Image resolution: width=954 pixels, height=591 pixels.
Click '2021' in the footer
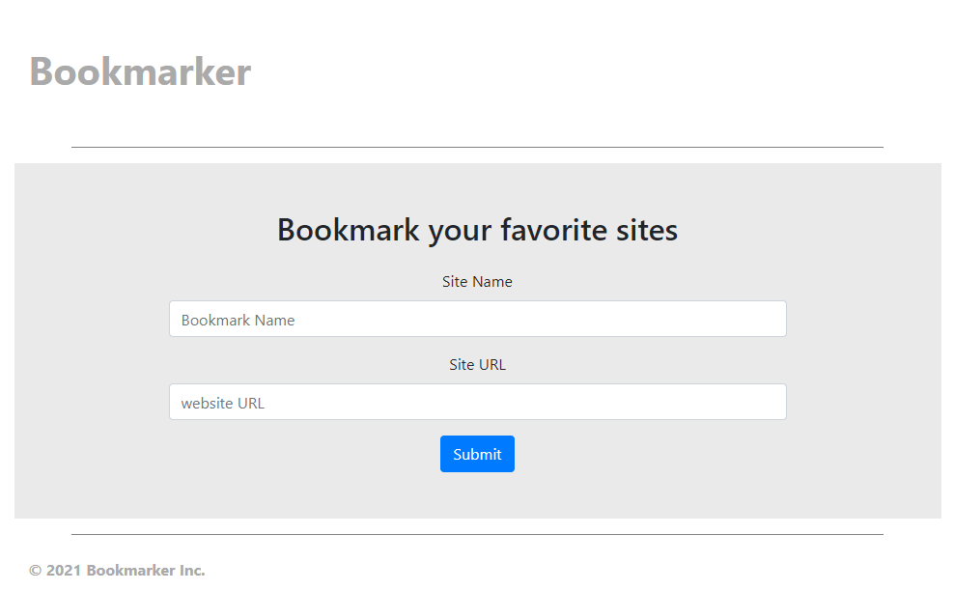pos(64,571)
